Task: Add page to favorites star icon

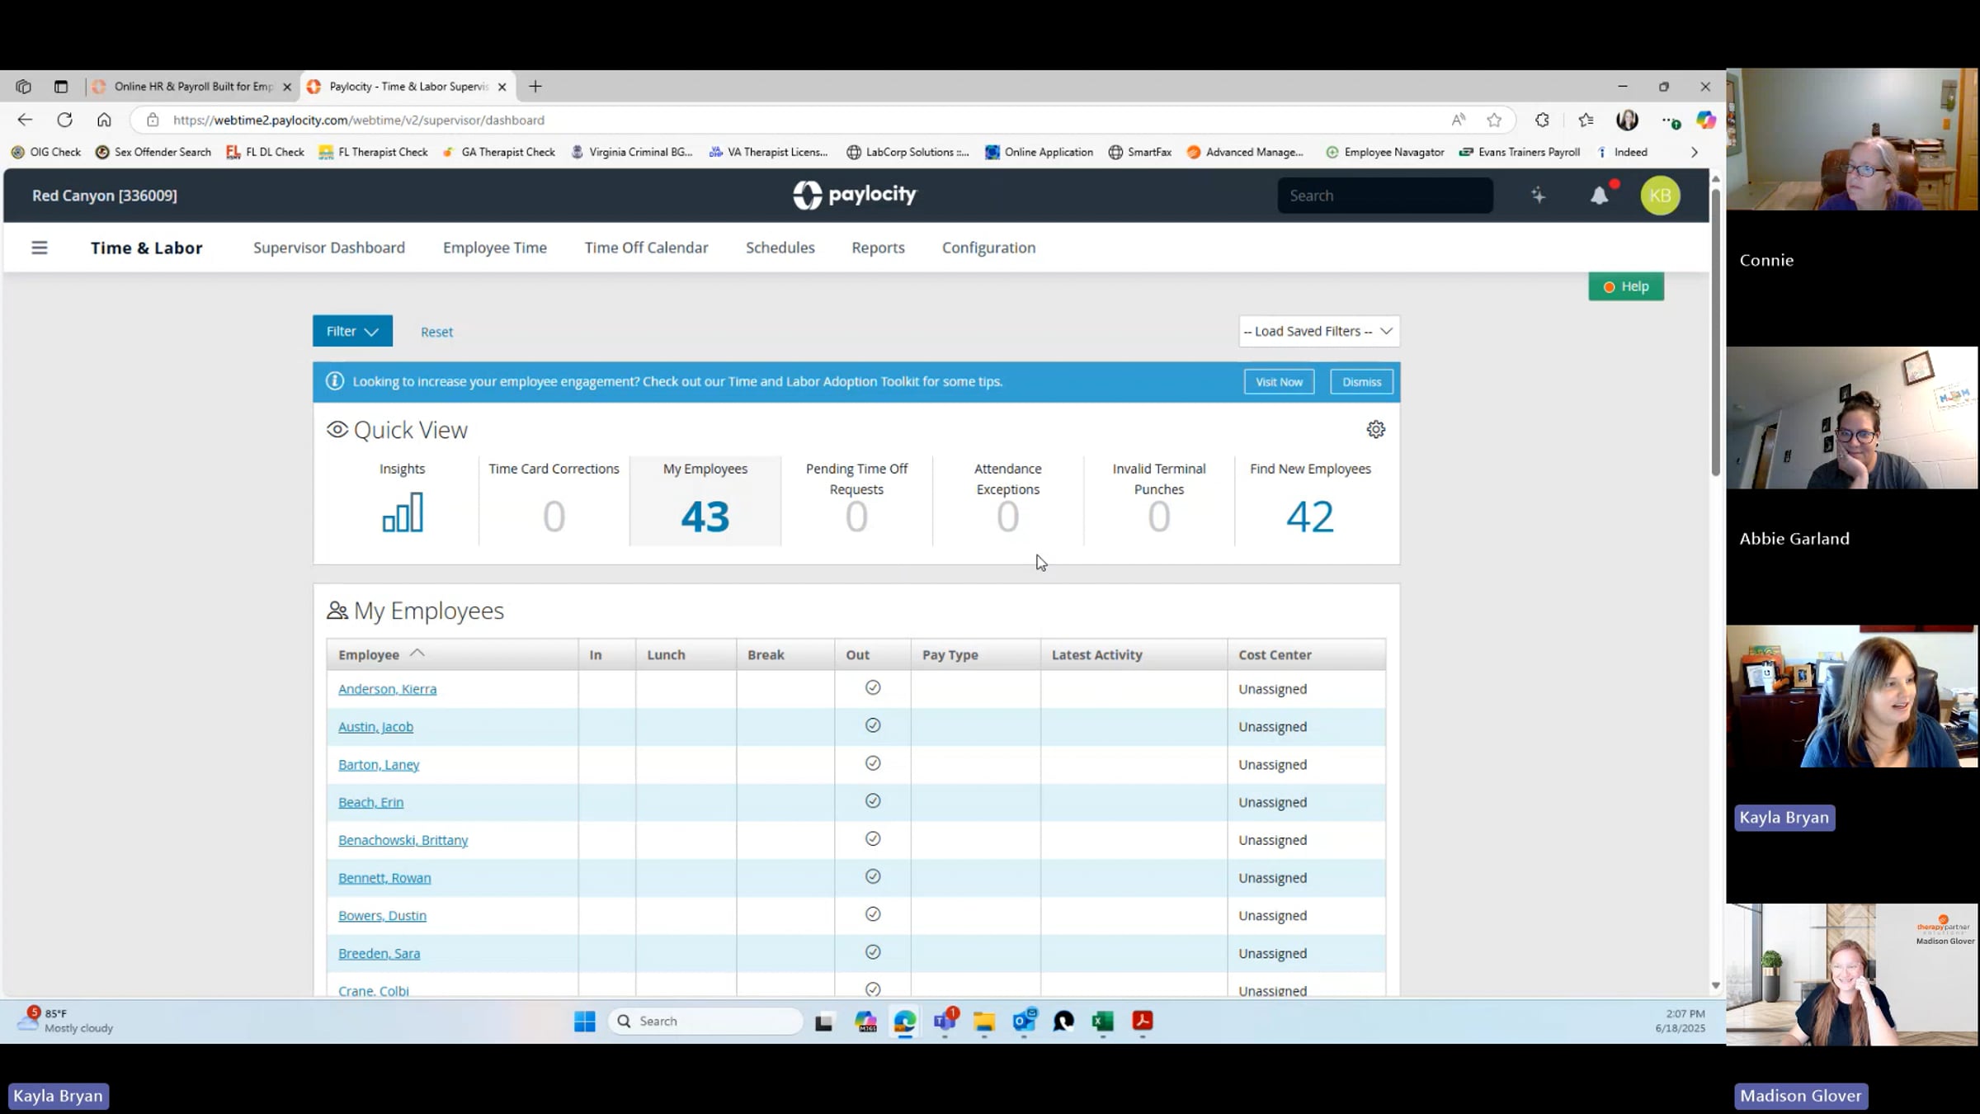Action: pyautogui.click(x=1494, y=120)
